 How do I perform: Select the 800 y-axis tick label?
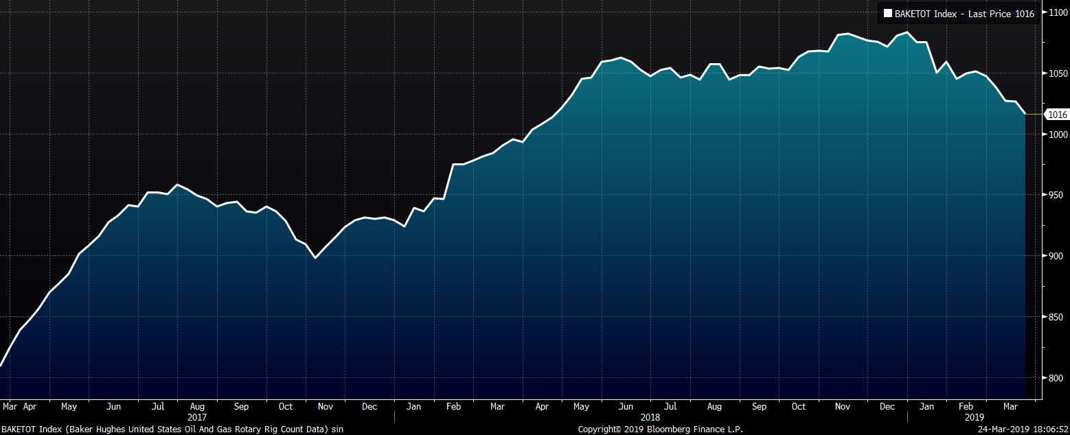(1056, 378)
